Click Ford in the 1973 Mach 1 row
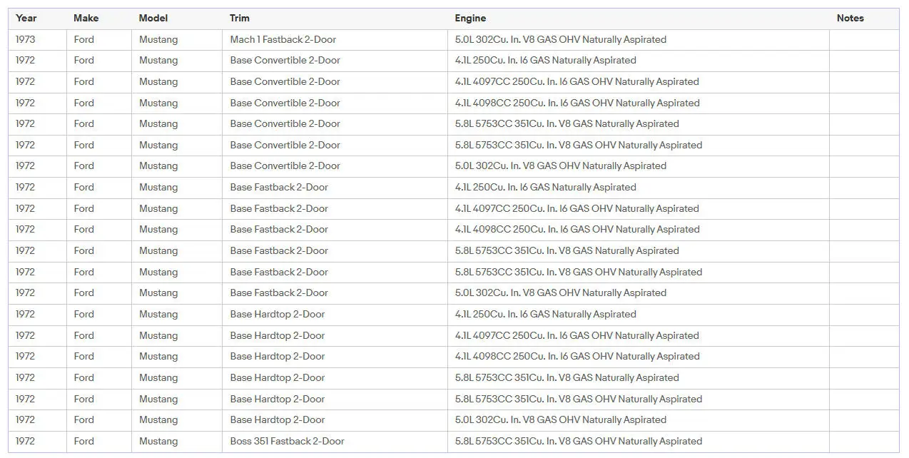 (98, 40)
